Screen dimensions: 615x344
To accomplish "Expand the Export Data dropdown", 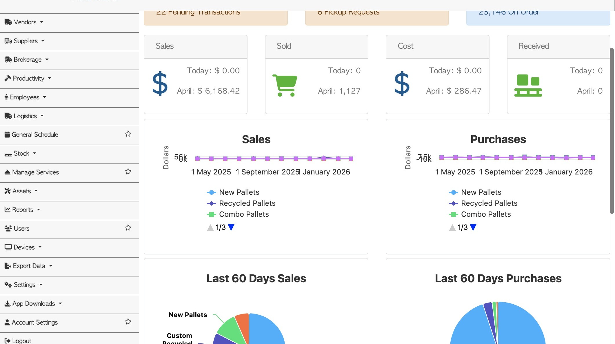I will (x=29, y=266).
